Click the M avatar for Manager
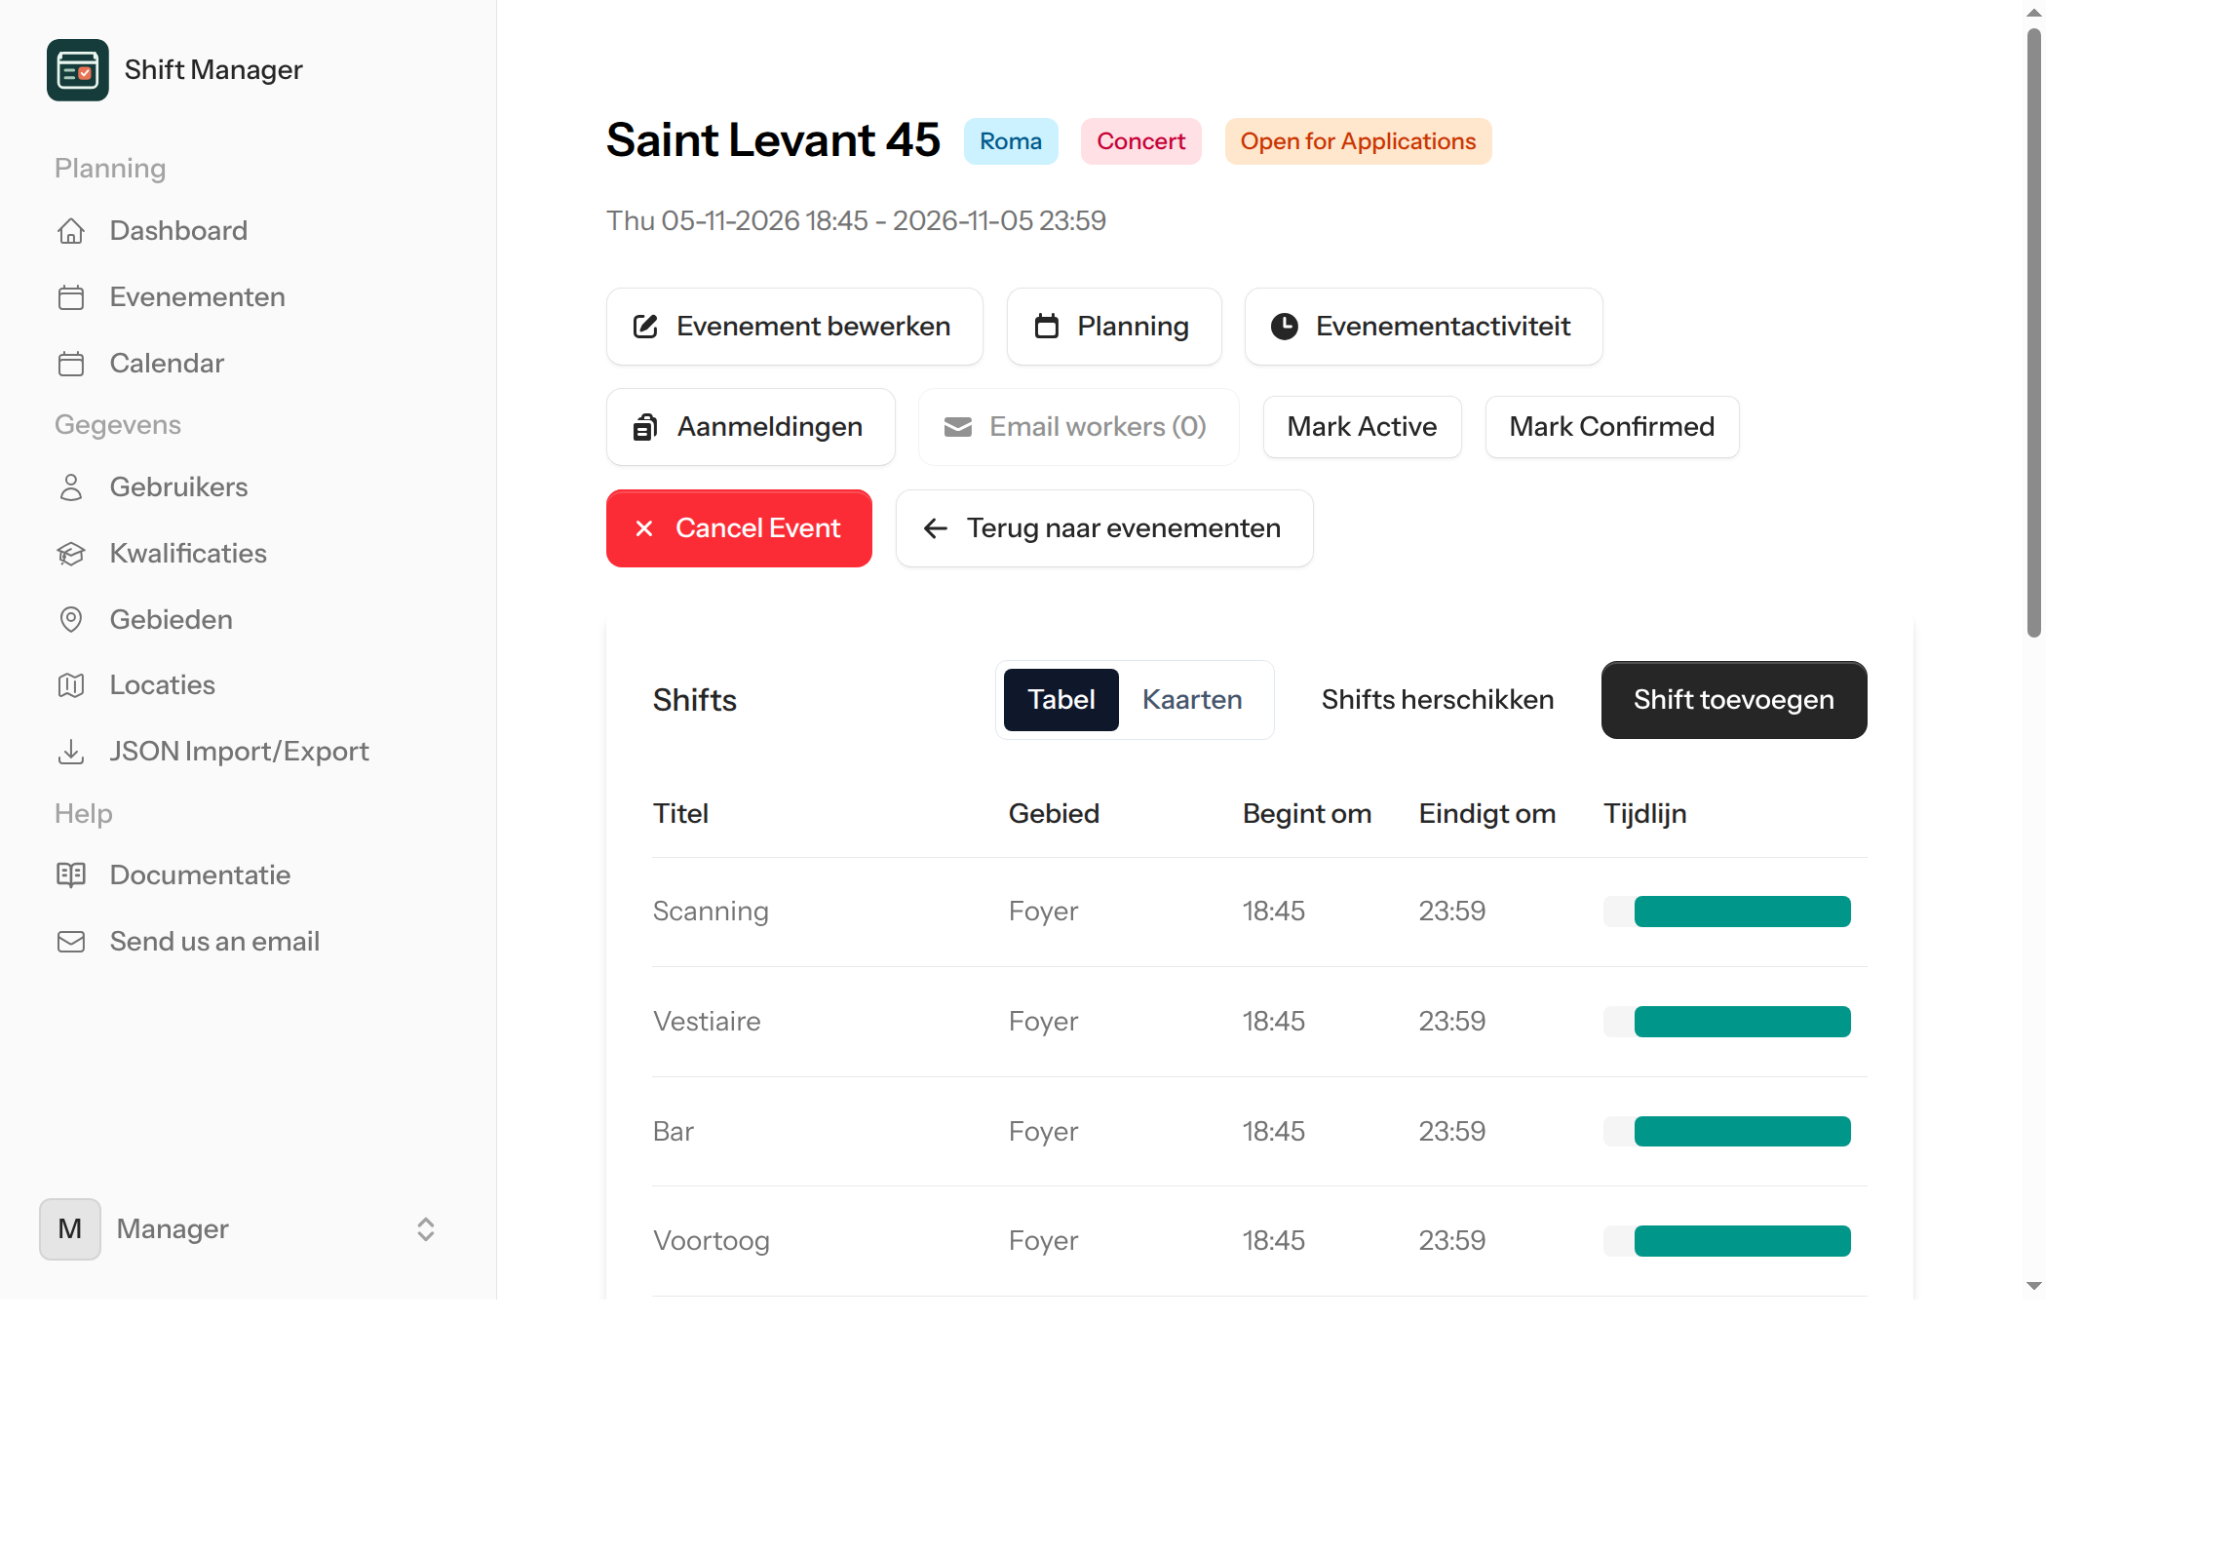The height and width of the screenshot is (1554, 2237). 70,1229
